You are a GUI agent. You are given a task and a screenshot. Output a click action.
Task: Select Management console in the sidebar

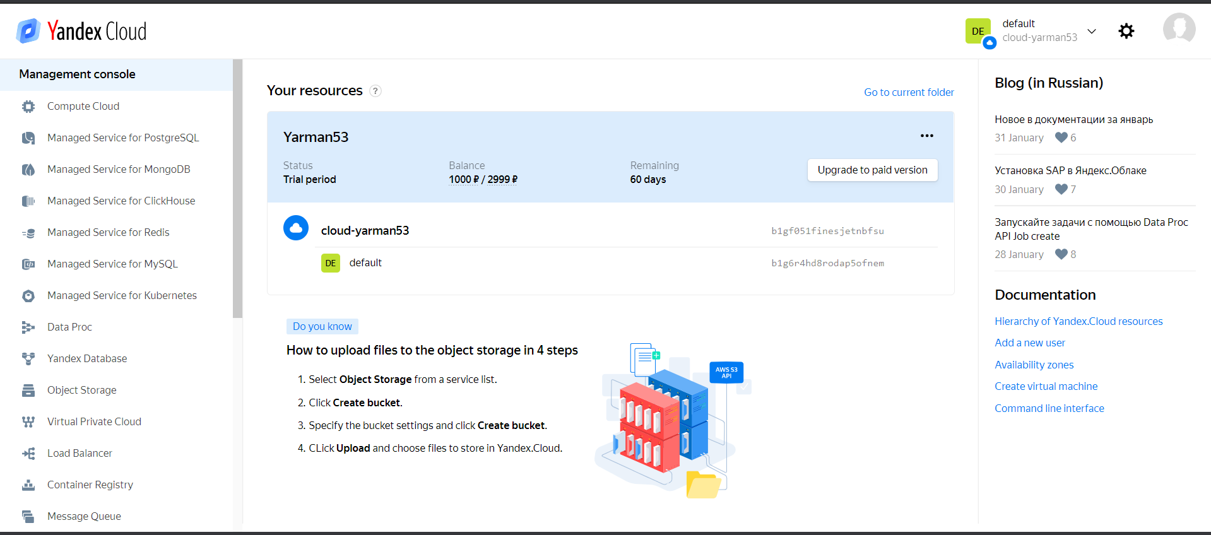coord(116,74)
